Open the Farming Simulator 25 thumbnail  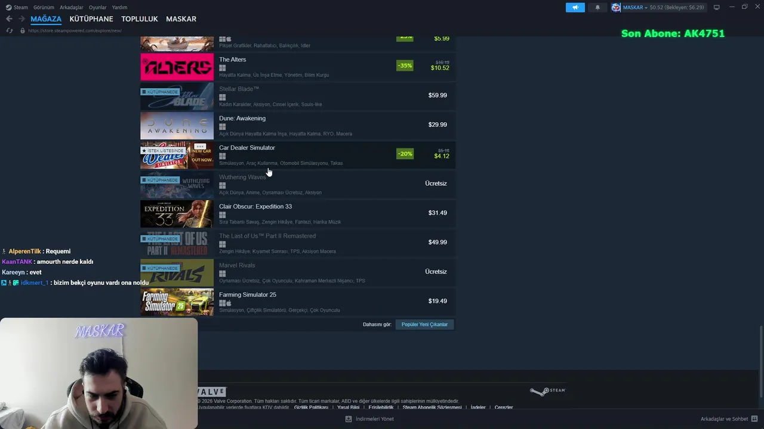coord(177,302)
